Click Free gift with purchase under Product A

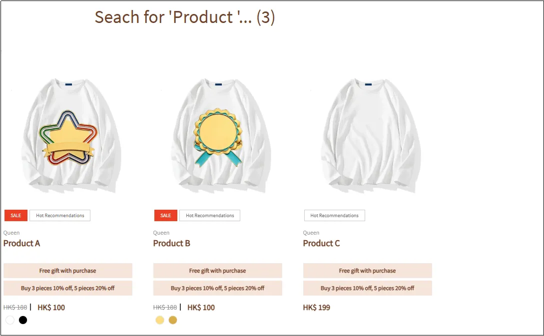(x=68, y=271)
